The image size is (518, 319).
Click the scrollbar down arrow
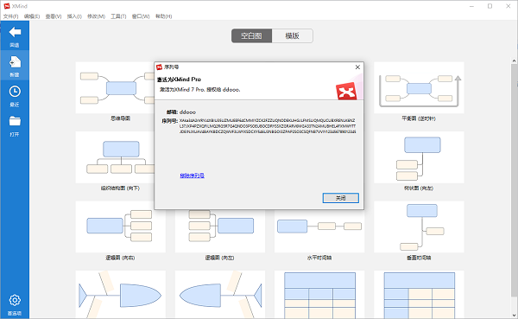click(514, 315)
